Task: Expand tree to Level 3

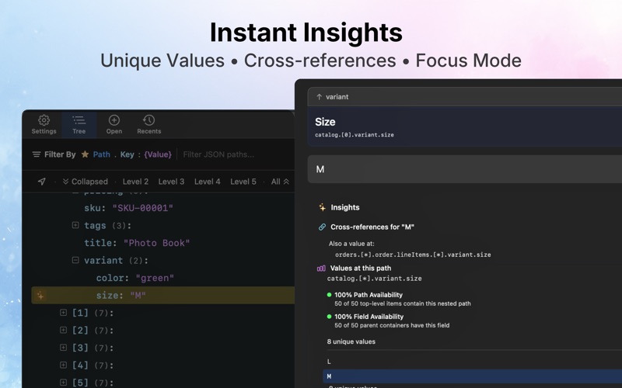Action: point(171,182)
